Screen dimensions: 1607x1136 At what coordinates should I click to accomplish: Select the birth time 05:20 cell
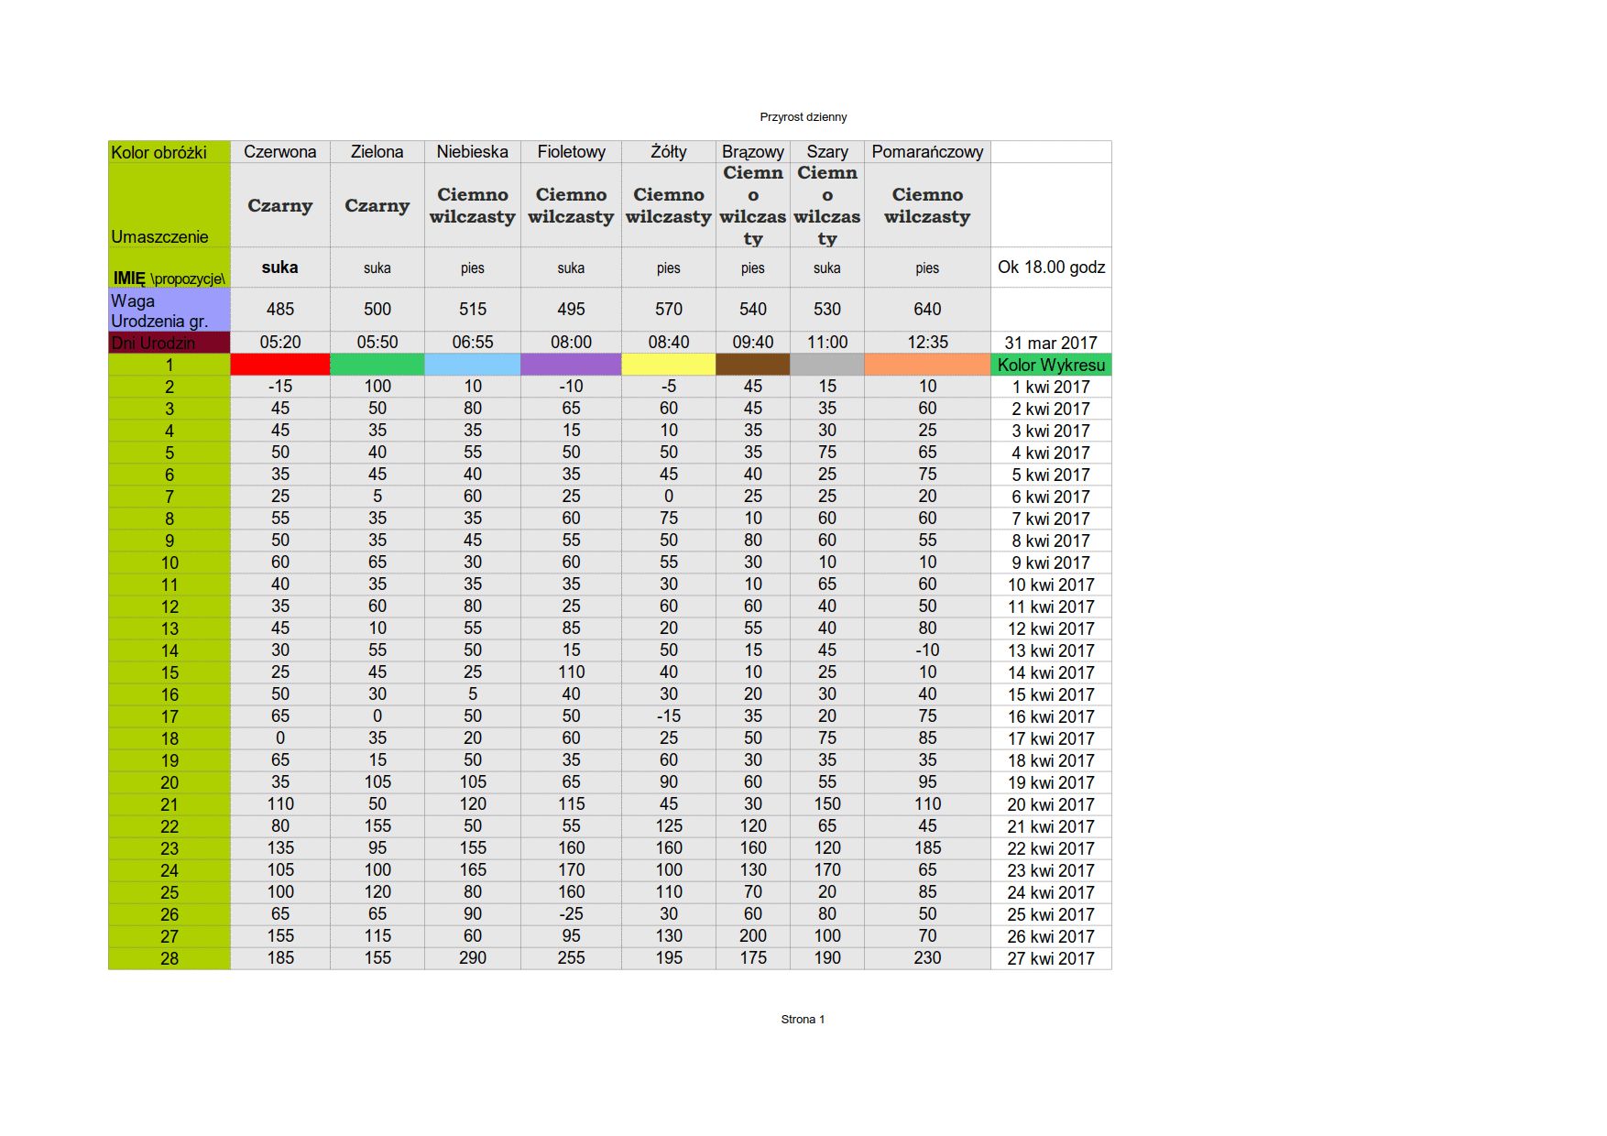tap(279, 343)
